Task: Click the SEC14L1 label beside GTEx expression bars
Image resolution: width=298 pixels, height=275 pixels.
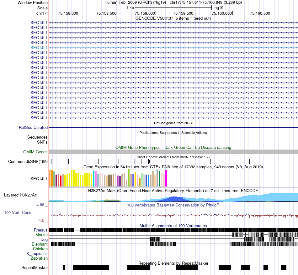Action: pos(39,179)
